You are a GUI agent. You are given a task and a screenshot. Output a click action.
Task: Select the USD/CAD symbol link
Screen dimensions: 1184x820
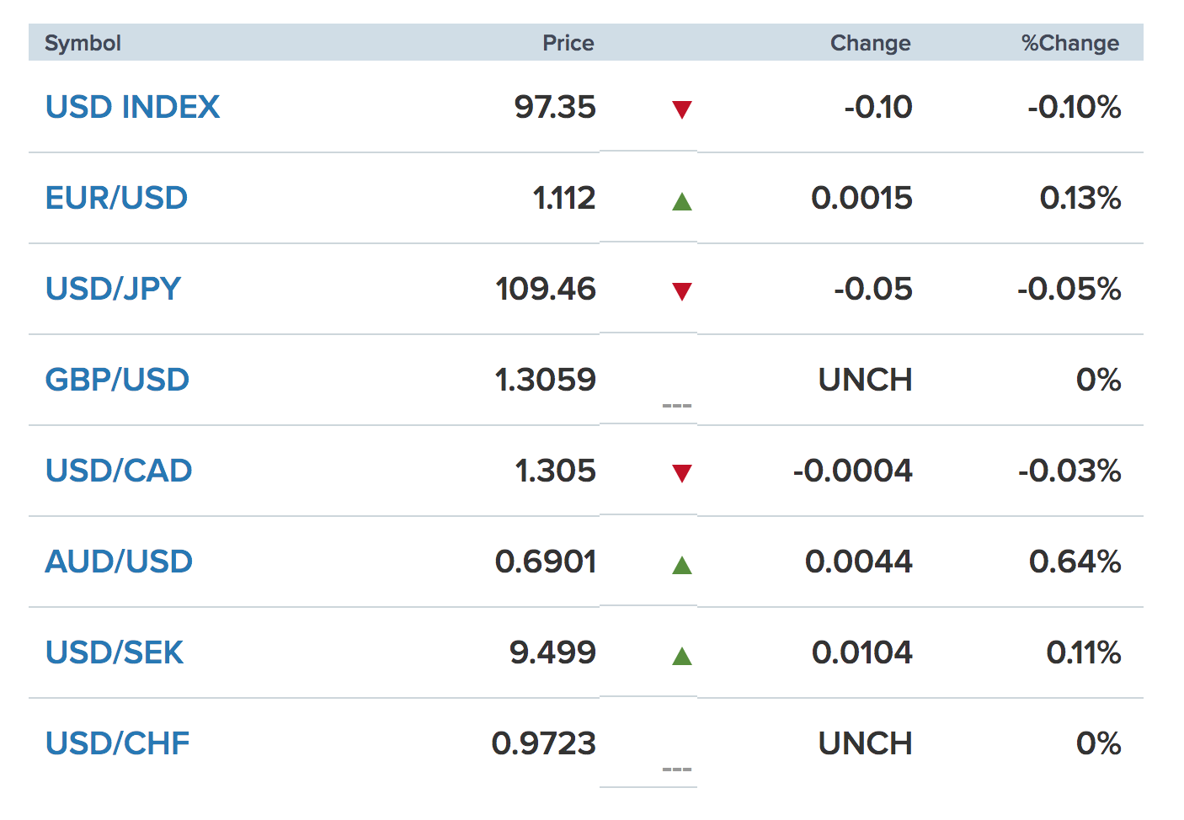pos(119,471)
